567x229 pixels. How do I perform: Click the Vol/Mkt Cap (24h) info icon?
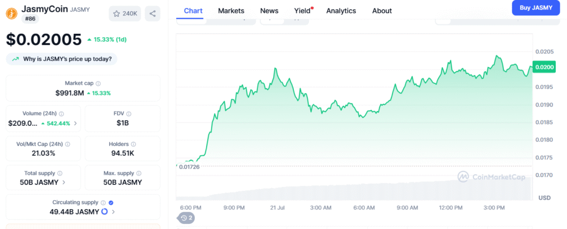pyautogui.click(x=68, y=144)
